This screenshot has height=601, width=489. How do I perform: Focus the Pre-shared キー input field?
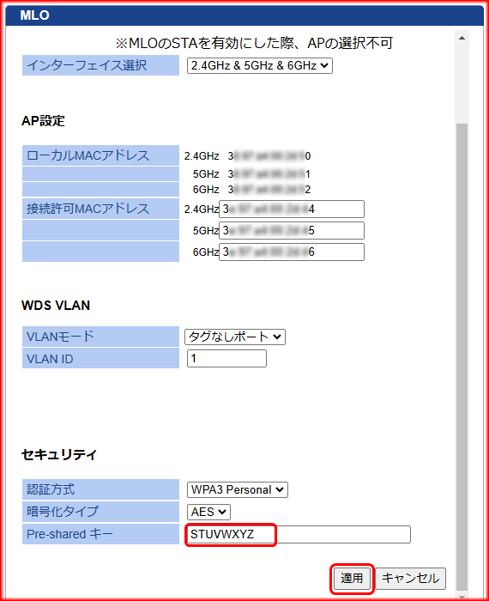[x=298, y=534]
